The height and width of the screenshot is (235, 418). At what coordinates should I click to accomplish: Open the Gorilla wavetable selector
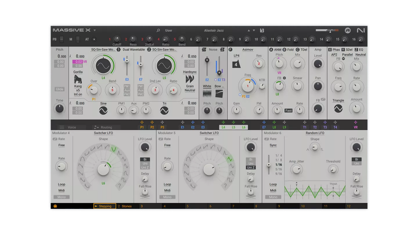pos(77,72)
